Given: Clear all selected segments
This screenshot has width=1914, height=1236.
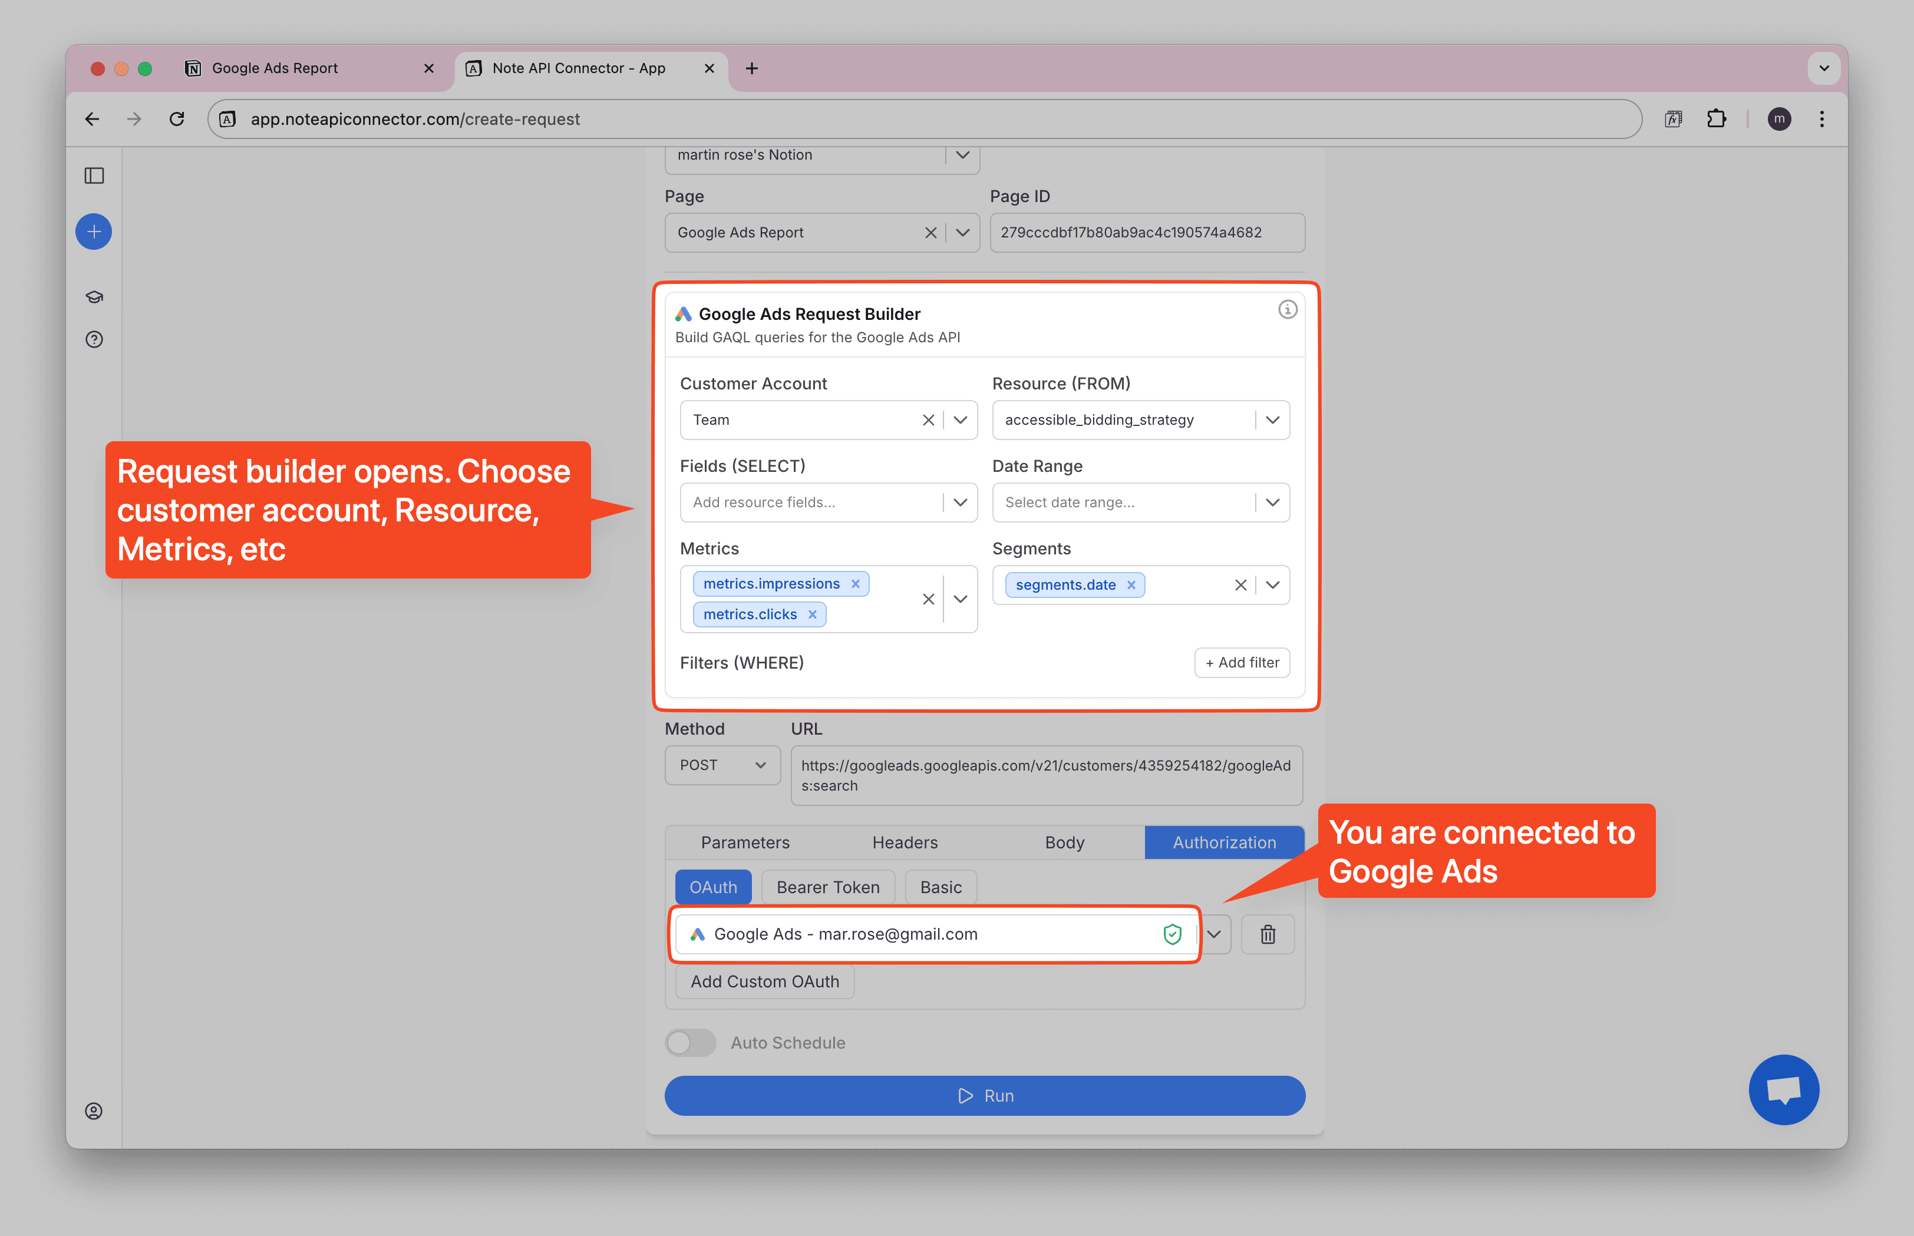Looking at the screenshot, I should (x=1240, y=585).
